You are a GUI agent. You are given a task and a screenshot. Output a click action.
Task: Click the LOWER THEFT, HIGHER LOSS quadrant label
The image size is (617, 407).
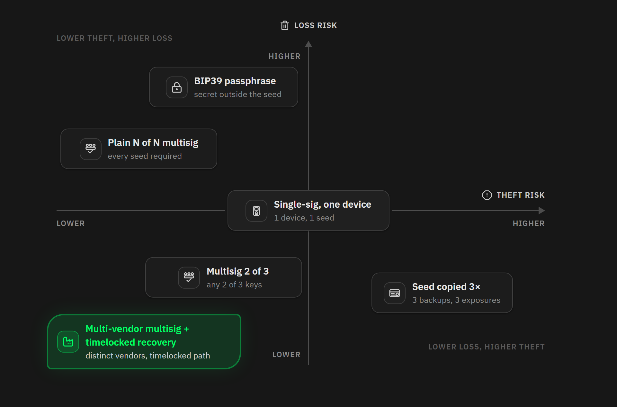(114, 38)
